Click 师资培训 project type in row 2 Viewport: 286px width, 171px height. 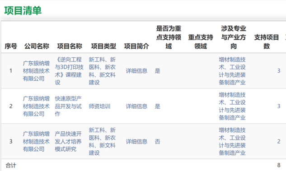pyautogui.click(x=99, y=106)
